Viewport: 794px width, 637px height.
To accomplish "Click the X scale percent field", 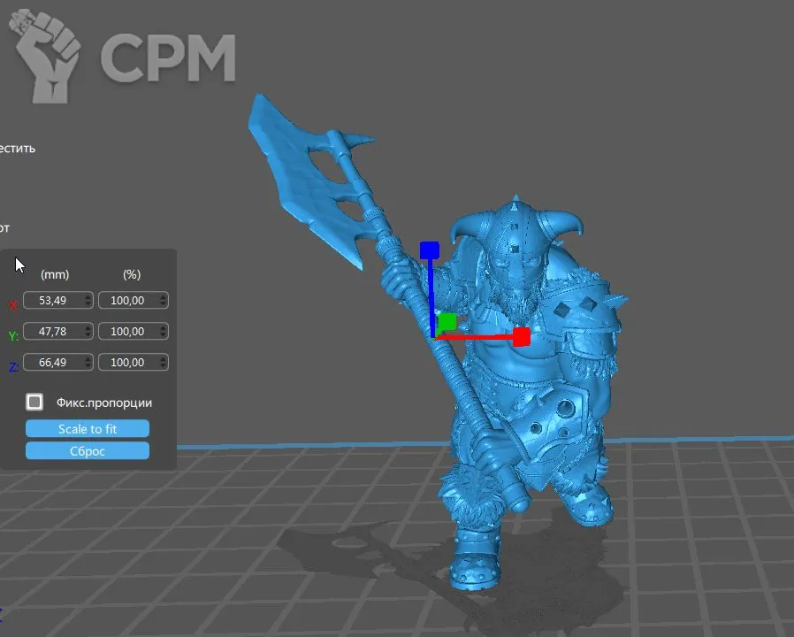I will 128,301.
